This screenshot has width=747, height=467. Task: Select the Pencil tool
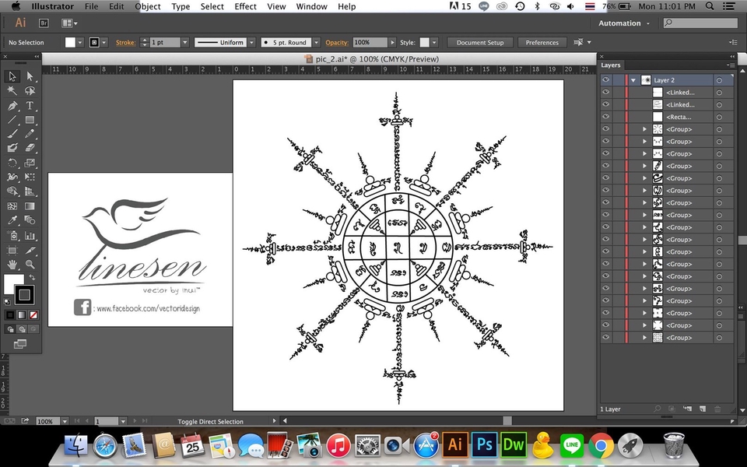coord(30,134)
